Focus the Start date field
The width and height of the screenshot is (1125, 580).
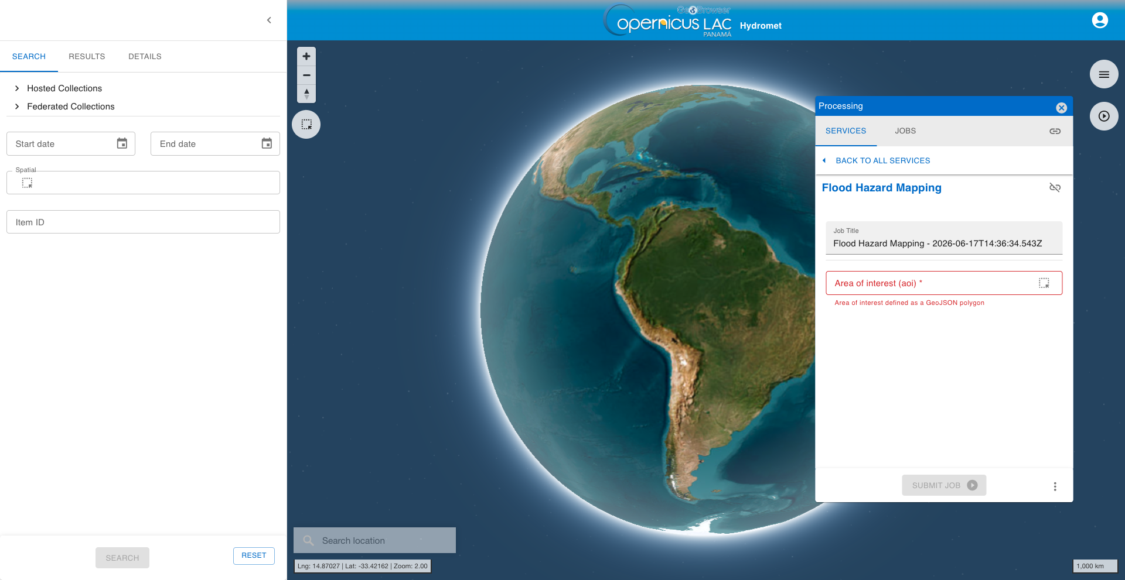[71, 143]
